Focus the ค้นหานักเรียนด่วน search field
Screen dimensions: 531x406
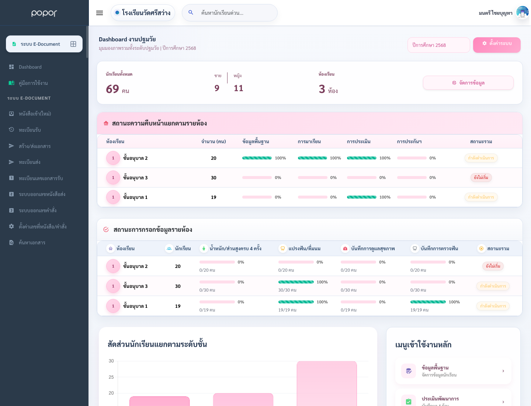(x=230, y=13)
